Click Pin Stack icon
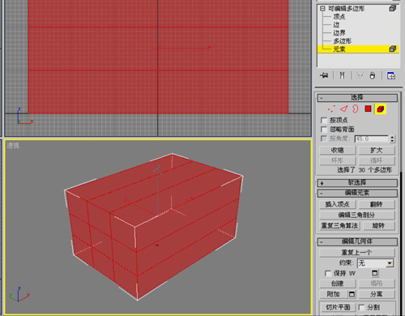Image resolution: width=405 pixels, height=316 pixels. click(x=324, y=75)
